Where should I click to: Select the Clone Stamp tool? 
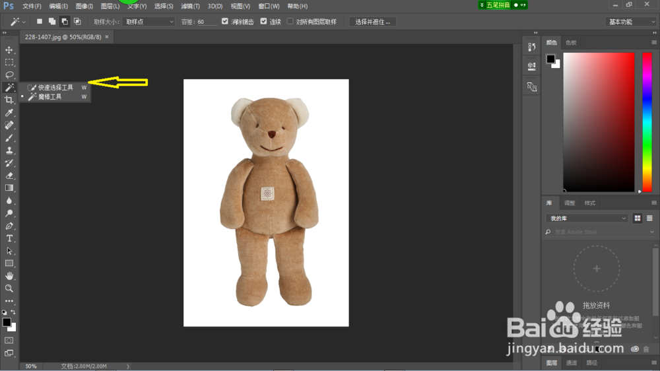click(x=9, y=151)
